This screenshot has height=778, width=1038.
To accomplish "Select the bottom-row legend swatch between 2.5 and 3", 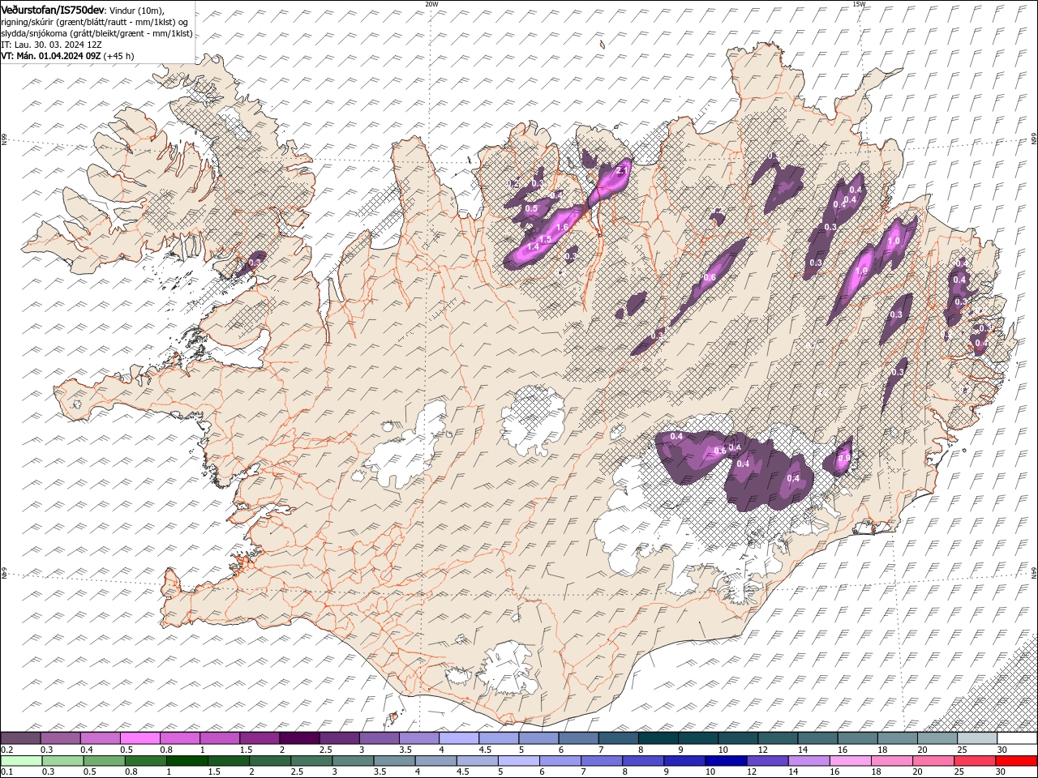I will tap(311, 761).
